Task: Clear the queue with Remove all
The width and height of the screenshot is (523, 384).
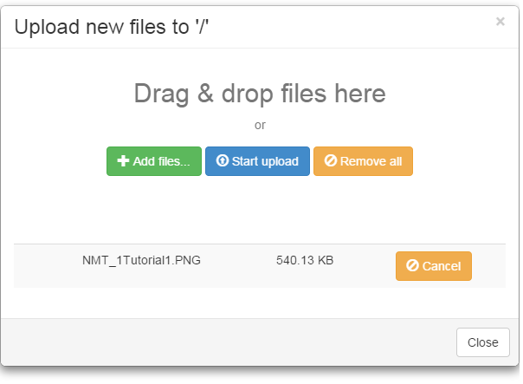Action: pos(363,161)
